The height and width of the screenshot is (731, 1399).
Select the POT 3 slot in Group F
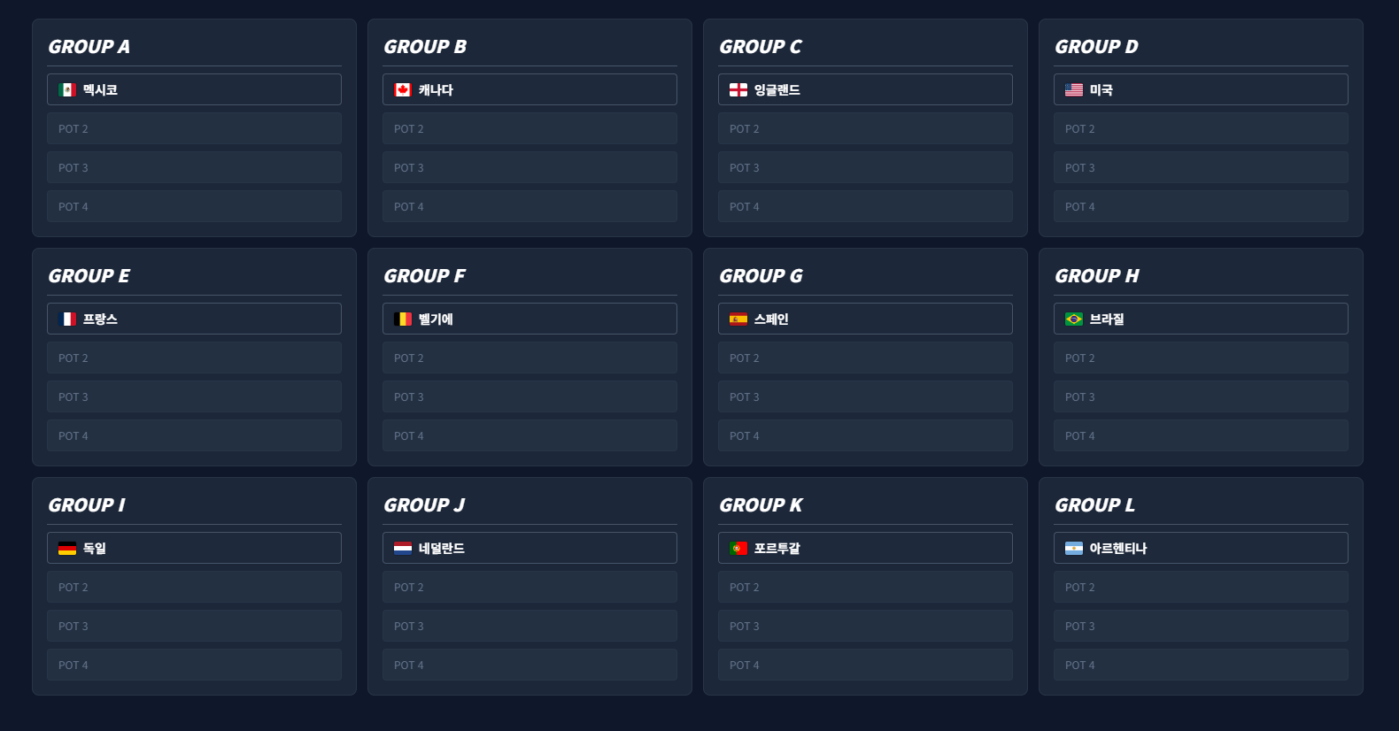(529, 396)
